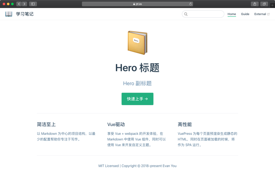
Task: Click the Vue驱动 feature heading
Action: pyautogui.click(x=116, y=124)
